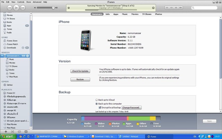Open the View menu
The image size is (222, 139).
pyautogui.click(x=13, y=2)
